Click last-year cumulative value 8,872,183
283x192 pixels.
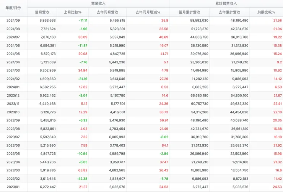(241, 179)
